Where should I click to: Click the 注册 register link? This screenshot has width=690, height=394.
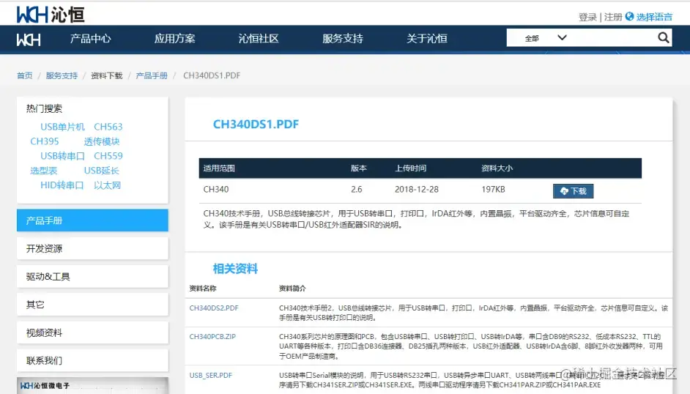click(613, 17)
